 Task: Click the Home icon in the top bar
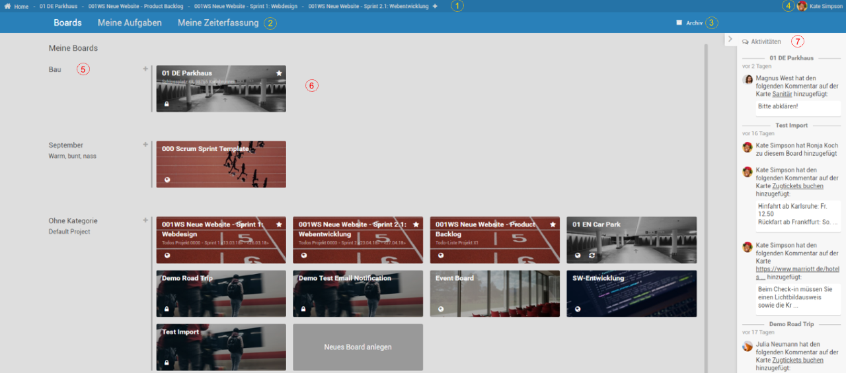[x=7, y=6]
